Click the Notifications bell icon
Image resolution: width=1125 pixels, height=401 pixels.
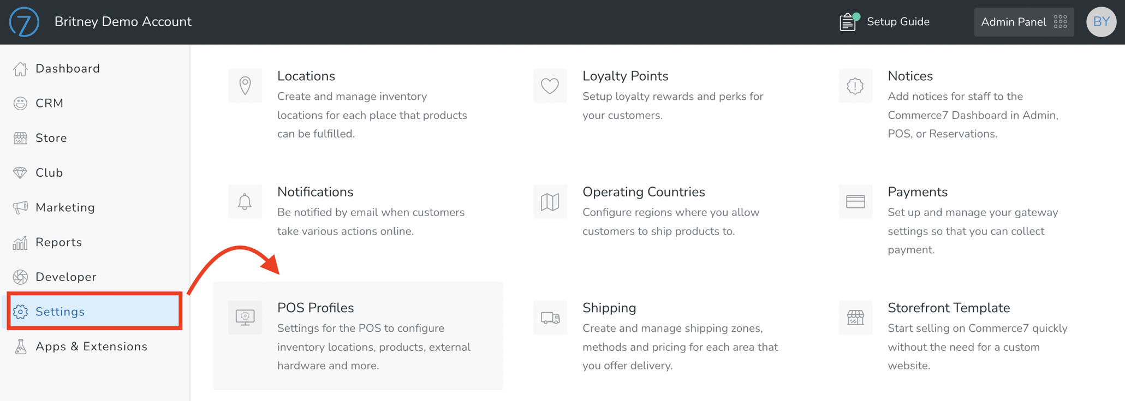click(245, 201)
